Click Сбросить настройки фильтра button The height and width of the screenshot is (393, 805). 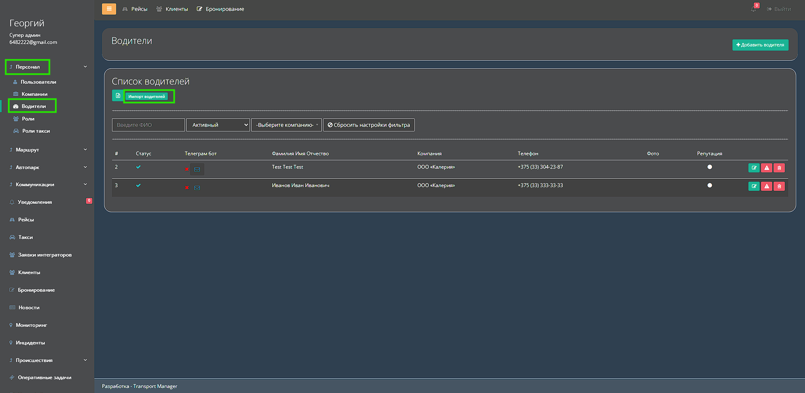[369, 125]
